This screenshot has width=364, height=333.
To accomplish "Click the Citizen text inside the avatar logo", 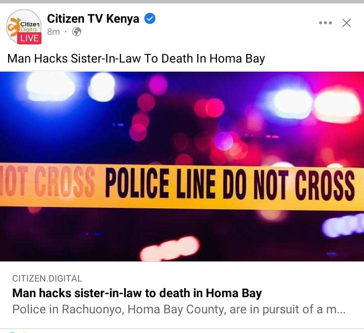I will 30,24.
